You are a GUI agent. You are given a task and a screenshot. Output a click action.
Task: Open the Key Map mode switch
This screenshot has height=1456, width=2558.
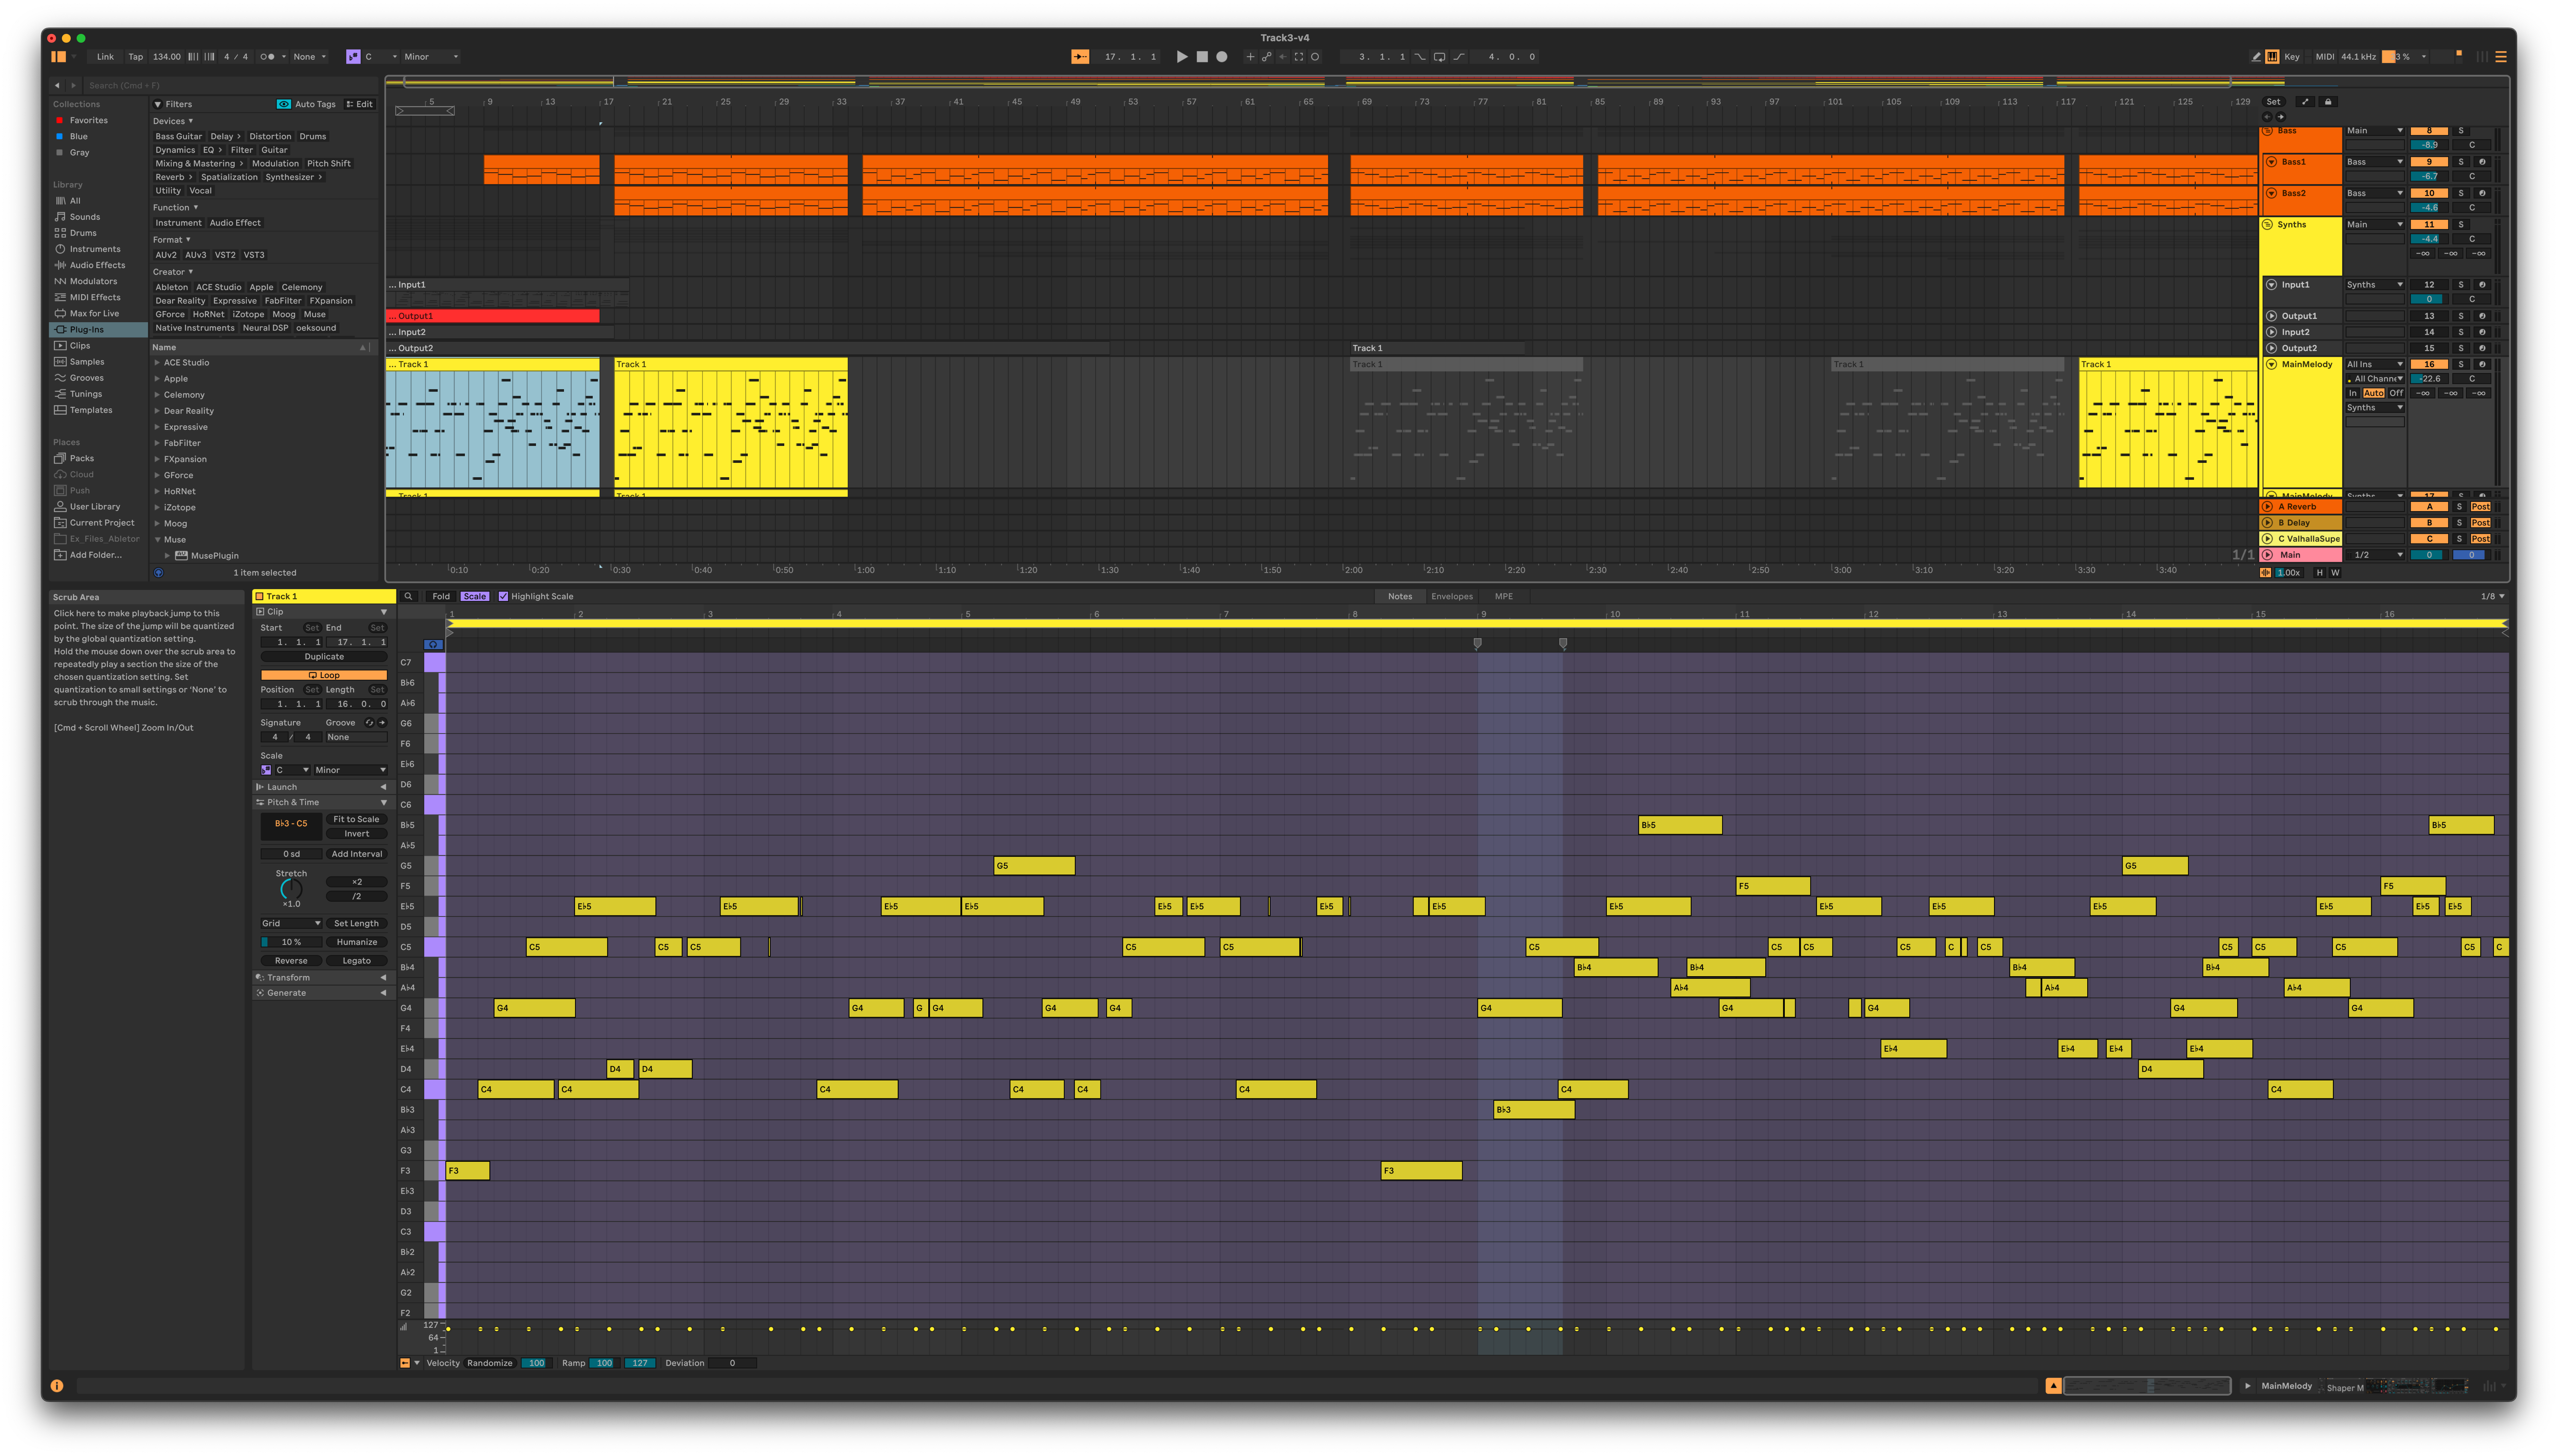(2292, 57)
